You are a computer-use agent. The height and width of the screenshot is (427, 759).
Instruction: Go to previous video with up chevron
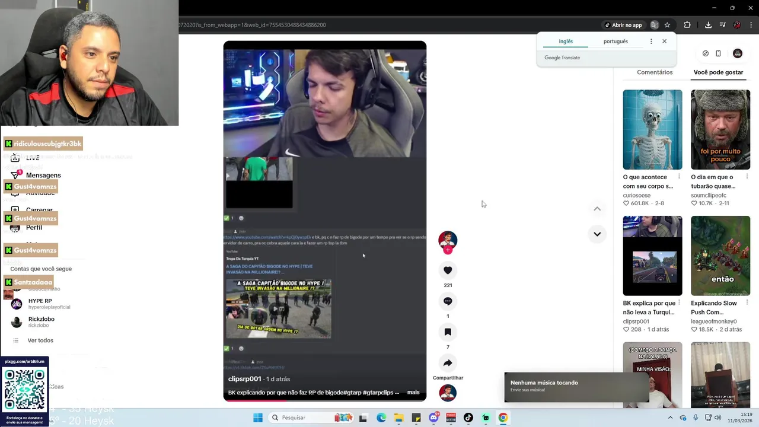tap(597, 209)
